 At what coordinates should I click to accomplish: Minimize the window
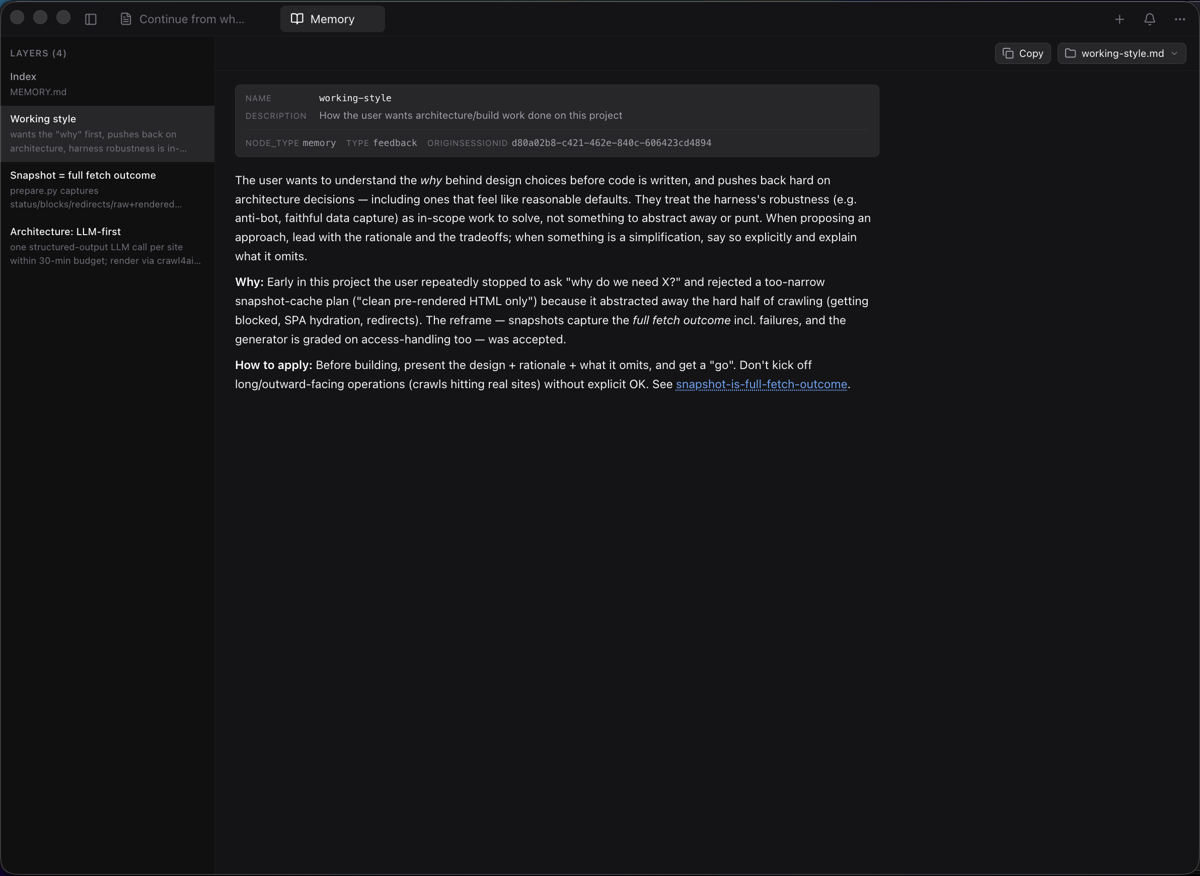click(x=40, y=18)
